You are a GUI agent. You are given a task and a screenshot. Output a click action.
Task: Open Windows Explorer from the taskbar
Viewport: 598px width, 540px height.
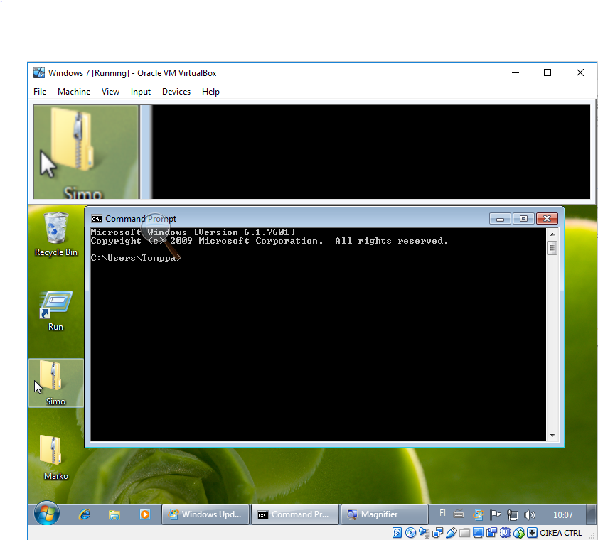click(114, 514)
